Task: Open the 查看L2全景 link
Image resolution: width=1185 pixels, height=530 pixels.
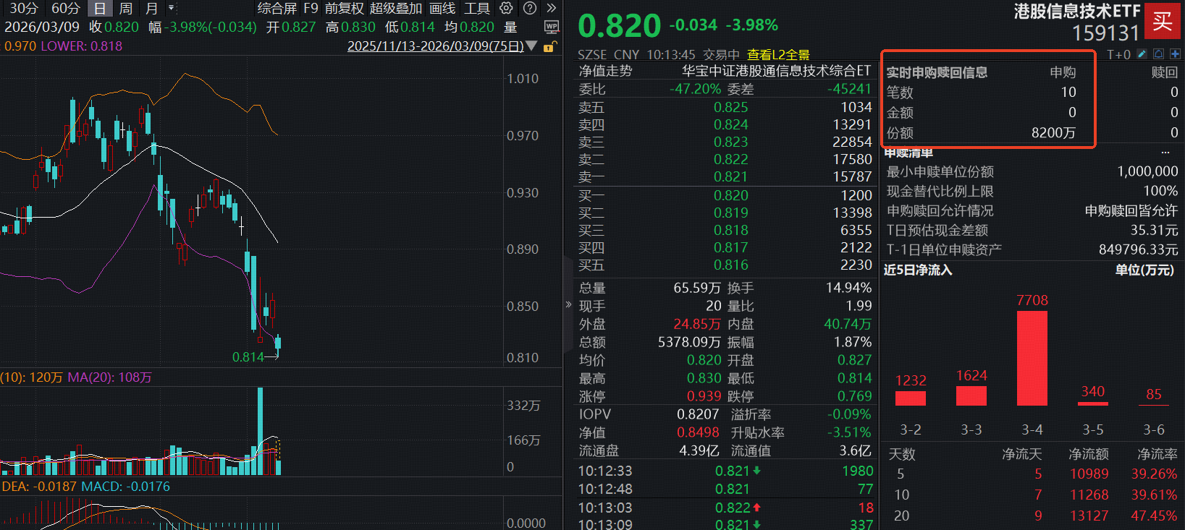Action: pos(778,55)
